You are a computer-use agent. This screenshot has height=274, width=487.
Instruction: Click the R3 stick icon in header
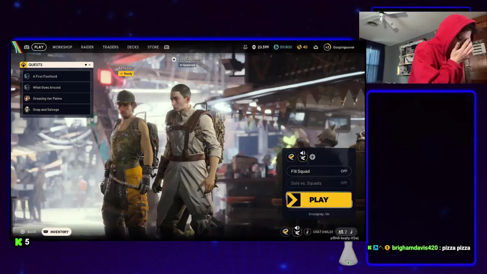coord(245,46)
